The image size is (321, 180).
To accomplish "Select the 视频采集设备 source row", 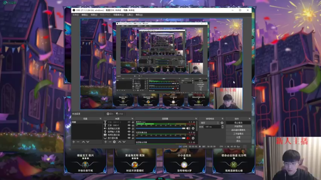I will pyautogui.click(x=119, y=135).
